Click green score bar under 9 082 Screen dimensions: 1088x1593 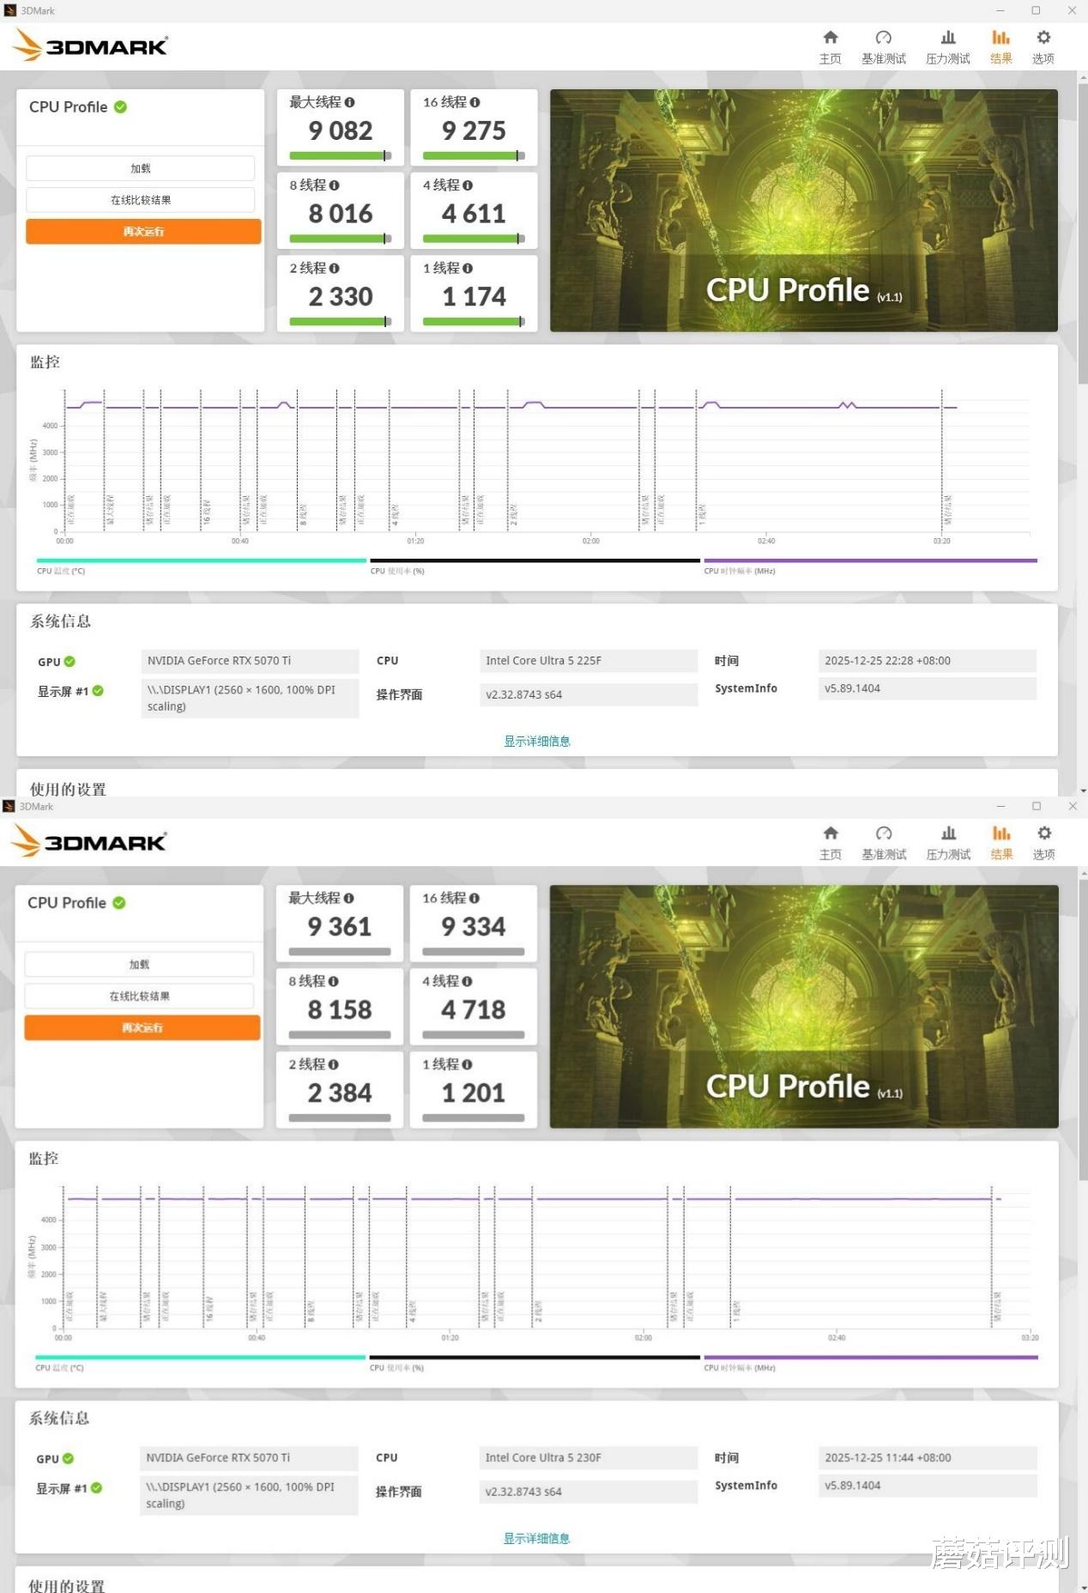coord(341,155)
